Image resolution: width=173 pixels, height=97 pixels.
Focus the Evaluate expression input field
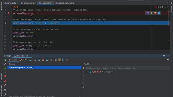(x=124, y=68)
